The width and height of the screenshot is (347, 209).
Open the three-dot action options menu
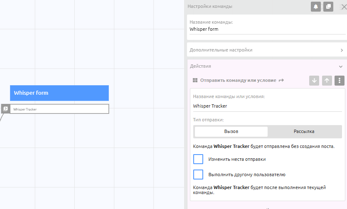click(340, 81)
